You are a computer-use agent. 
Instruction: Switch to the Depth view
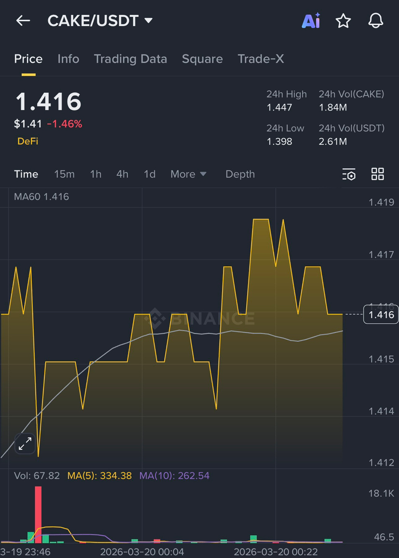240,174
